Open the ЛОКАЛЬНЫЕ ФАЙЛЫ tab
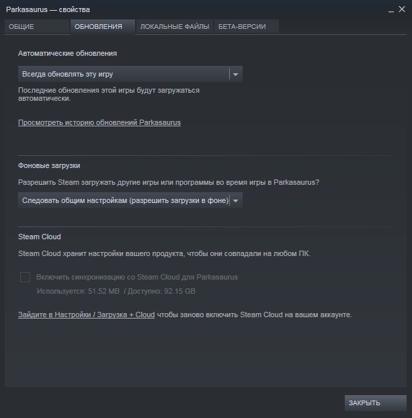 [174, 27]
